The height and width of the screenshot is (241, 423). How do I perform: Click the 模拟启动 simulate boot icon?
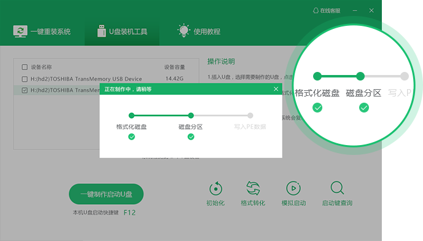click(293, 188)
